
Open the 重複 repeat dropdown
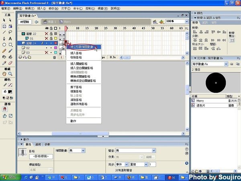pyautogui.click(x=146, y=165)
